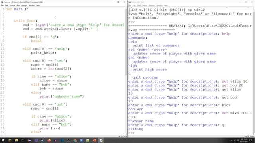The width and height of the screenshot is (255, 143).
Task: Click 'print(bob)' line in editor
Action: pyautogui.click(x=50, y=128)
